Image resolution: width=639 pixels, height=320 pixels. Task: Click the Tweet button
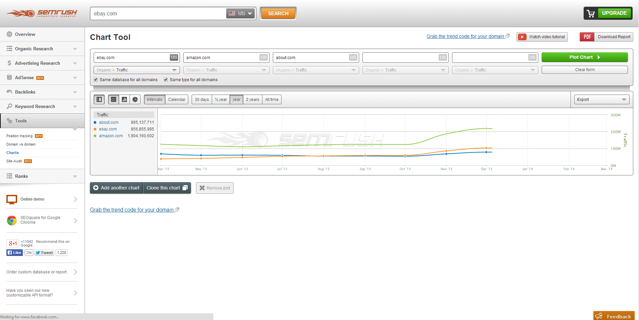pyautogui.click(x=44, y=253)
